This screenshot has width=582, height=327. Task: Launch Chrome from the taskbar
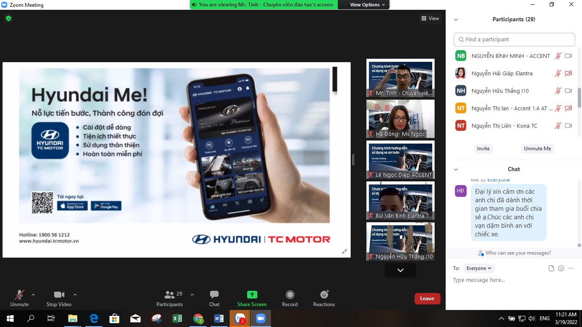(x=198, y=318)
